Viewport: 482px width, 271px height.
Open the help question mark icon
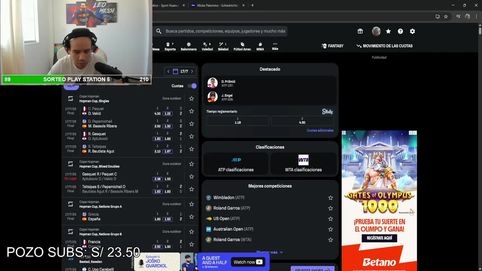400,31
